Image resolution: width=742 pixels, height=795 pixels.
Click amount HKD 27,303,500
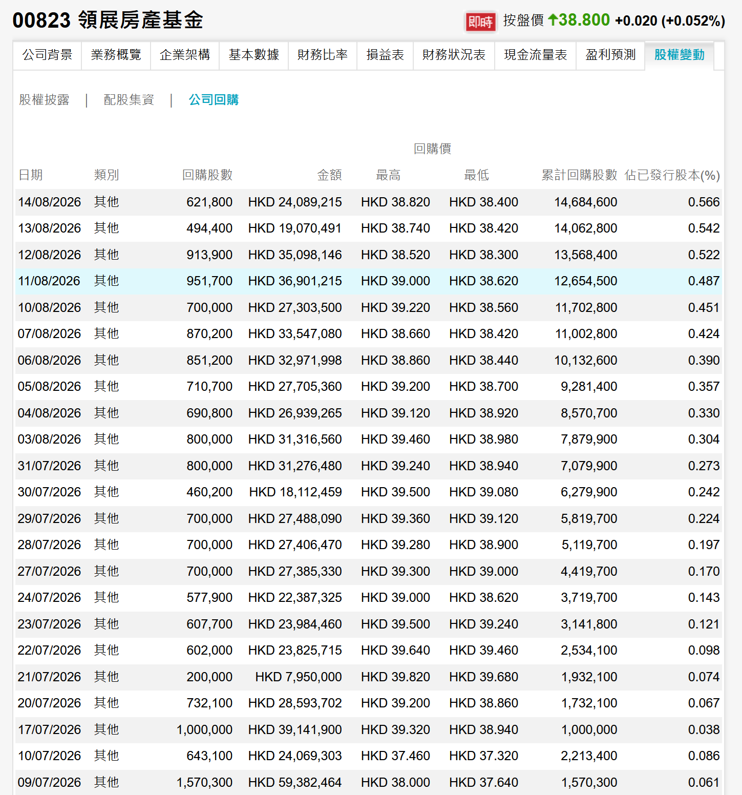tap(295, 307)
